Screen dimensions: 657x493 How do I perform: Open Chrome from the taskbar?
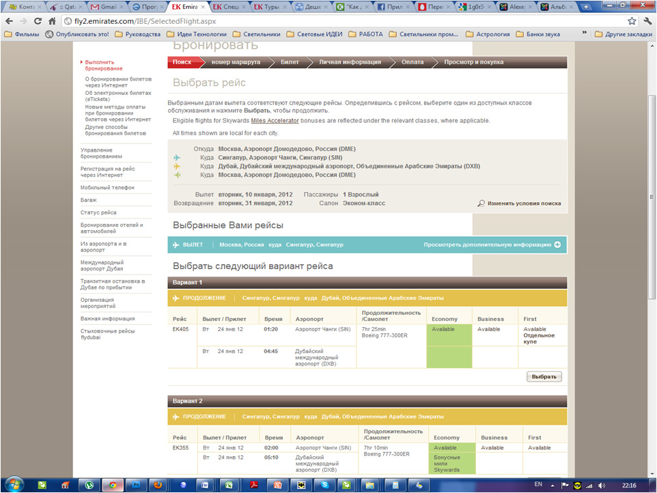(x=112, y=485)
